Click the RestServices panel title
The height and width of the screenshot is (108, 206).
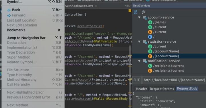point(142,6)
